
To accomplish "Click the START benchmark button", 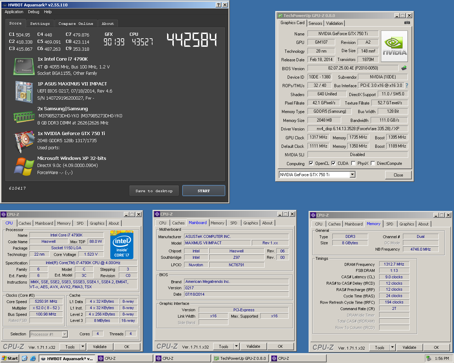I will (x=204, y=191).
